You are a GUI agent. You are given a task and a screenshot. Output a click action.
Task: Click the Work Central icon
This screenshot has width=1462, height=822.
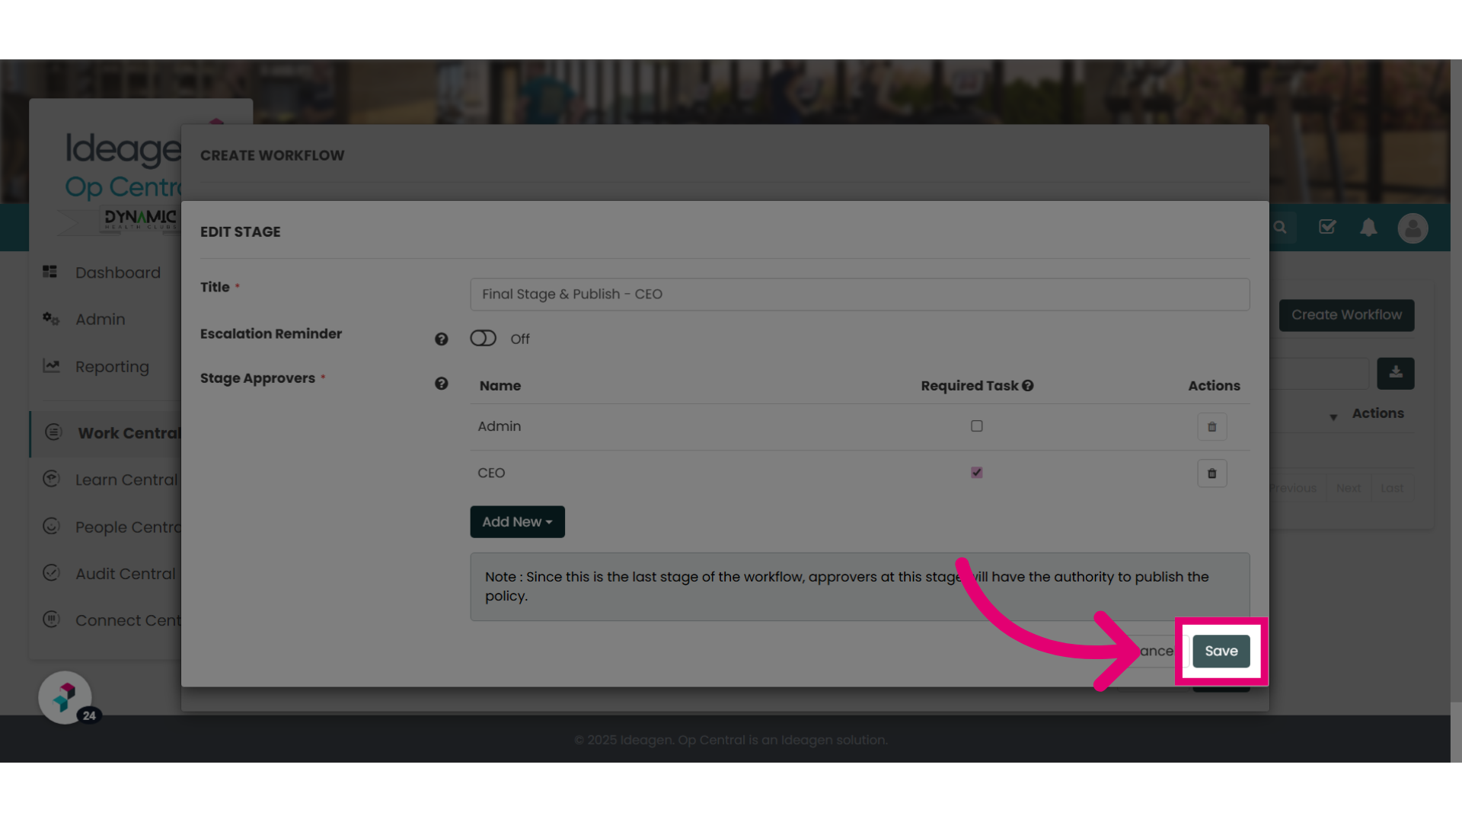(x=53, y=432)
